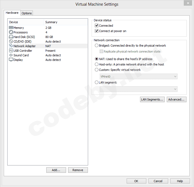
Task: Open the LAN segment dropdown list
Action: (x=138, y=89)
